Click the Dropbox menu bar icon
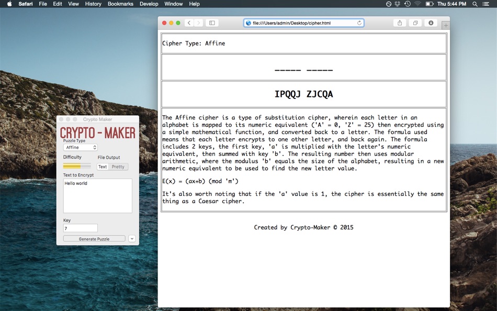This screenshot has width=497, height=311. (398, 4)
